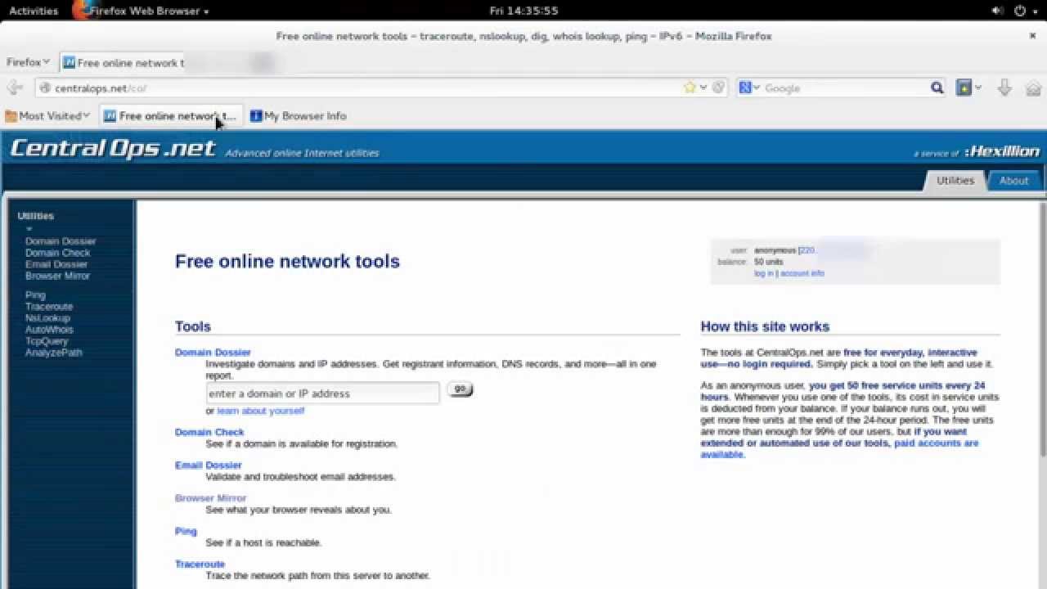
Task: Click the Firefox back arrow button
Action: (x=14, y=88)
